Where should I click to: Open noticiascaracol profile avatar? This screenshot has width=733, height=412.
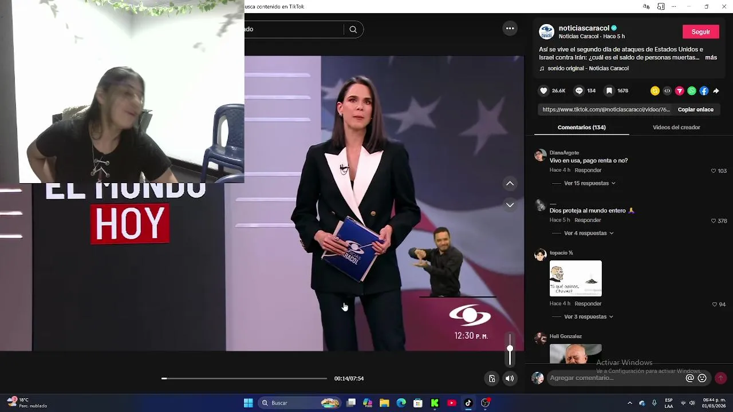[x=546, y=31]
